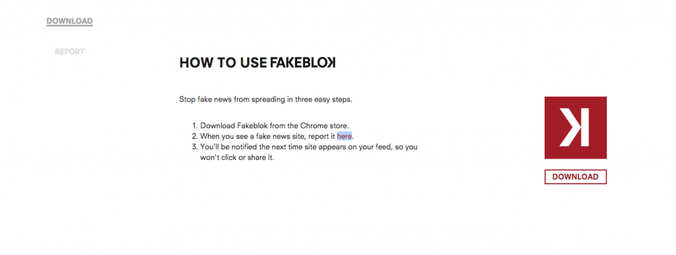This screenshot has height=255, width=676.
Task: Follow the highlighted "here" report link
Action: pos(345,136)
